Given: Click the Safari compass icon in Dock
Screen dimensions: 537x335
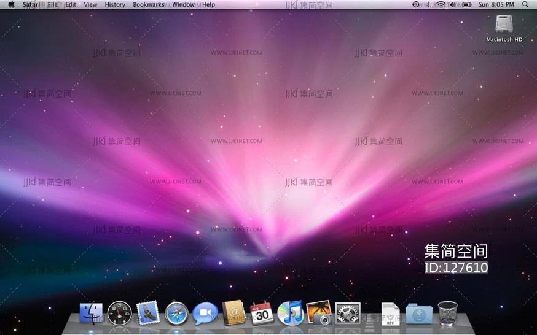Looking at the screenshot, I should coord(176,313).
